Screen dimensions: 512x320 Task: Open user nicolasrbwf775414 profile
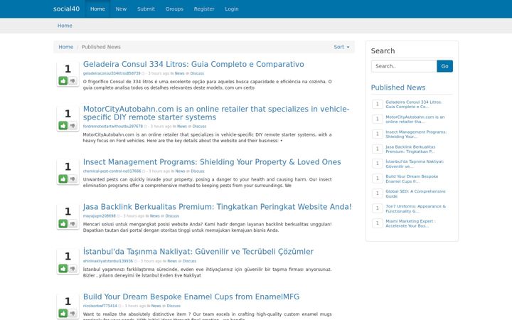[100, 306]
